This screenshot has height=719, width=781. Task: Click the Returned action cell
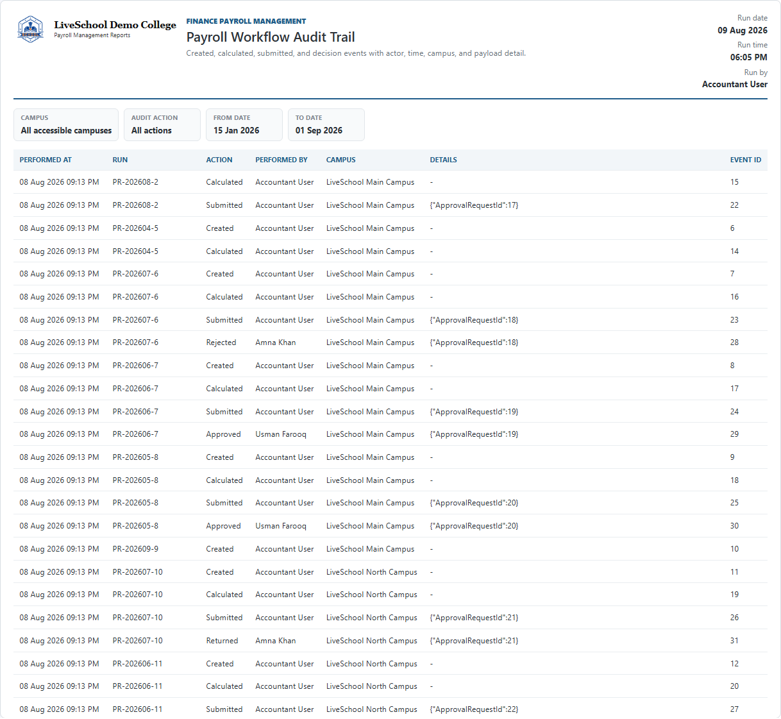[x=222, y=641]
